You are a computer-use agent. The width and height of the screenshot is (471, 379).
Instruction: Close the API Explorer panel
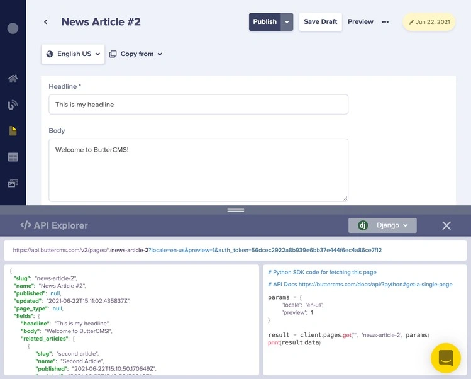click(x=446, y=225)
